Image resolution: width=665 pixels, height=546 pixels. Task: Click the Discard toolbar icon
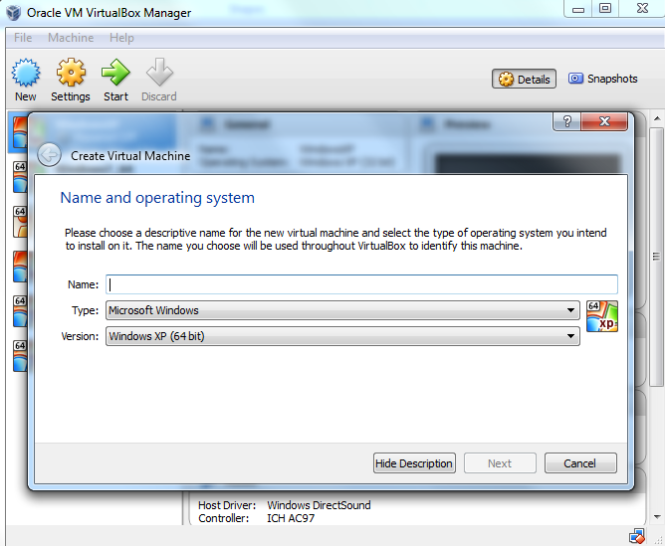[159, 76]
